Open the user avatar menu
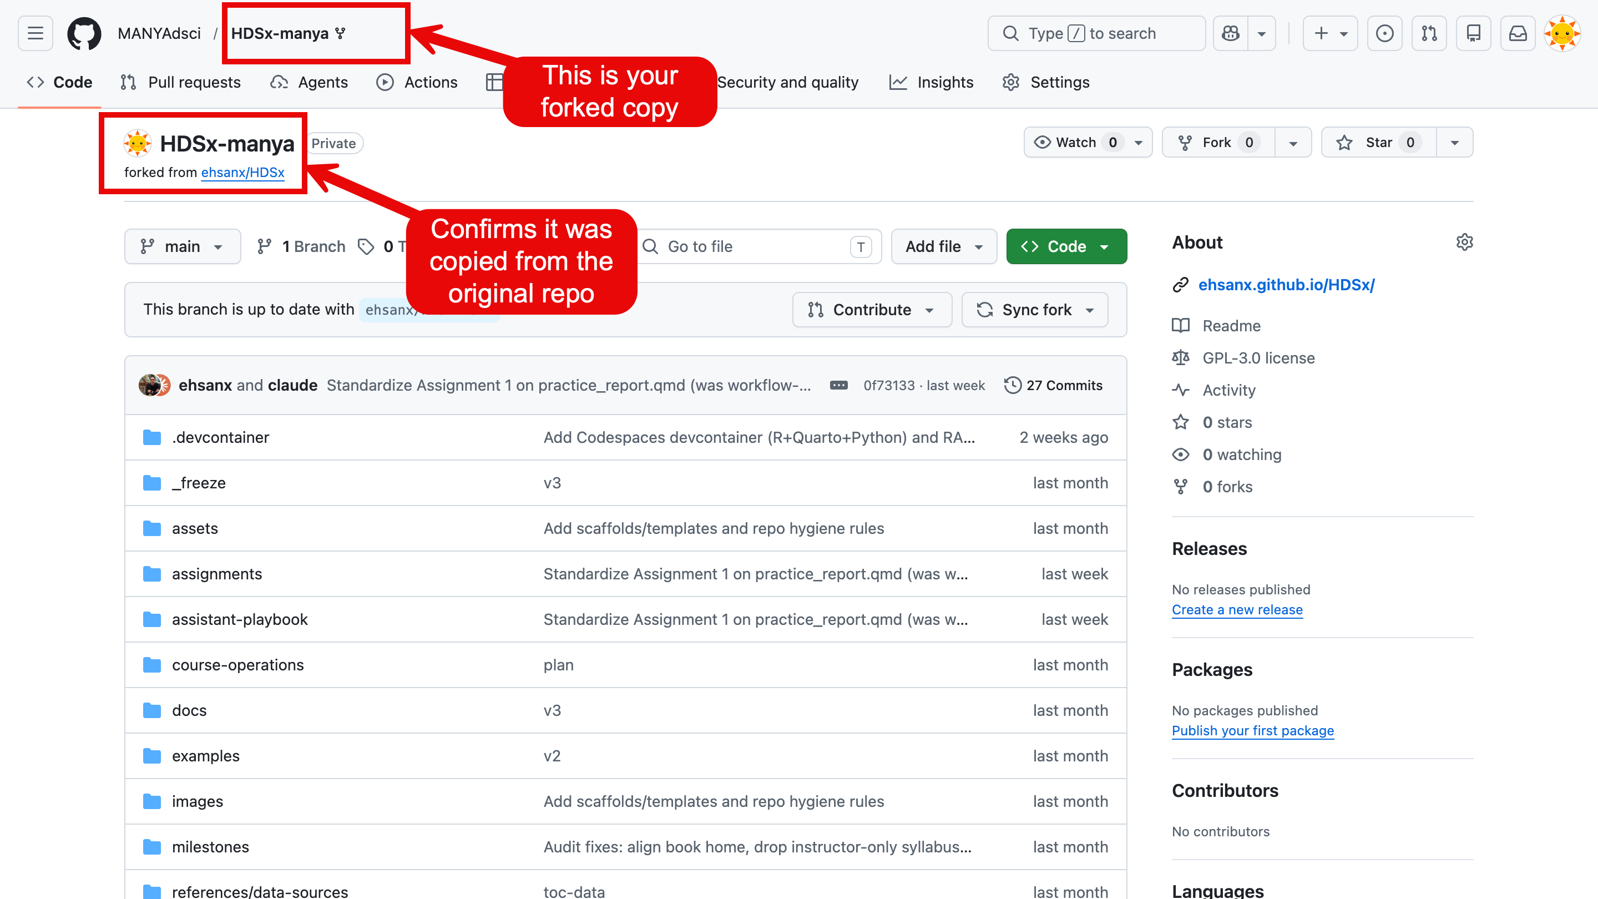This screenshot has width=1598, height=899. [1562, 33]
